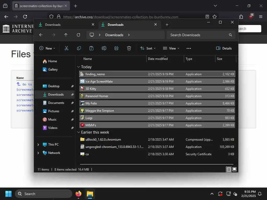Open the notification bell in taskbar
The width and height of the screenshot is (267, 200).
pyautogui.click(x=260, y=194)
